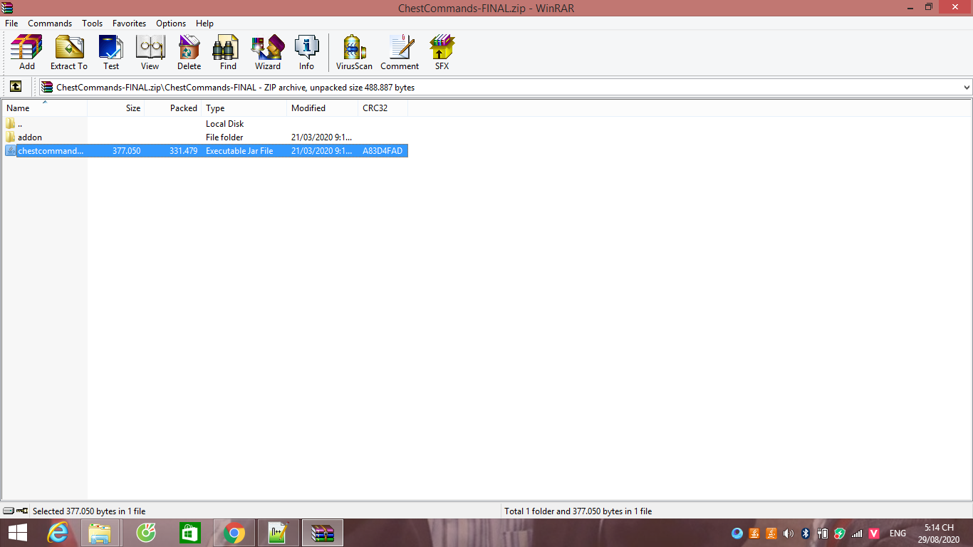
Task: Launch Internet Explorer from the taskbar
Action: coord(57,533)
